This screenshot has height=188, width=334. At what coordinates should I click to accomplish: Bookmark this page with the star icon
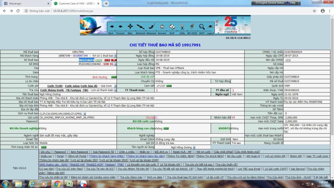click(x=314, y=11)
